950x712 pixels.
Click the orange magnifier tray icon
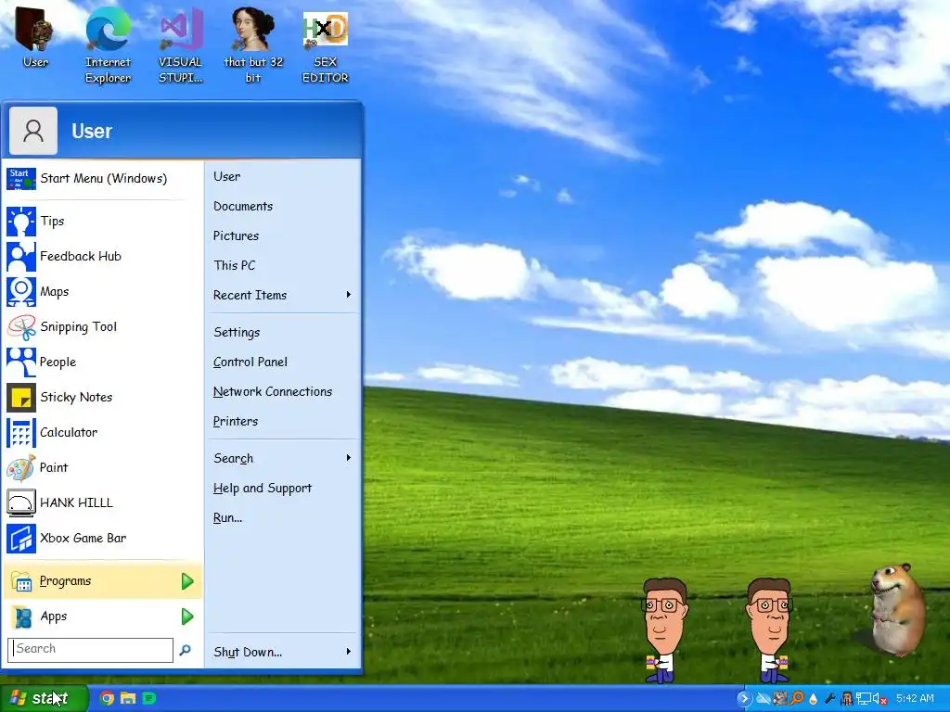[x=797, y=699]
